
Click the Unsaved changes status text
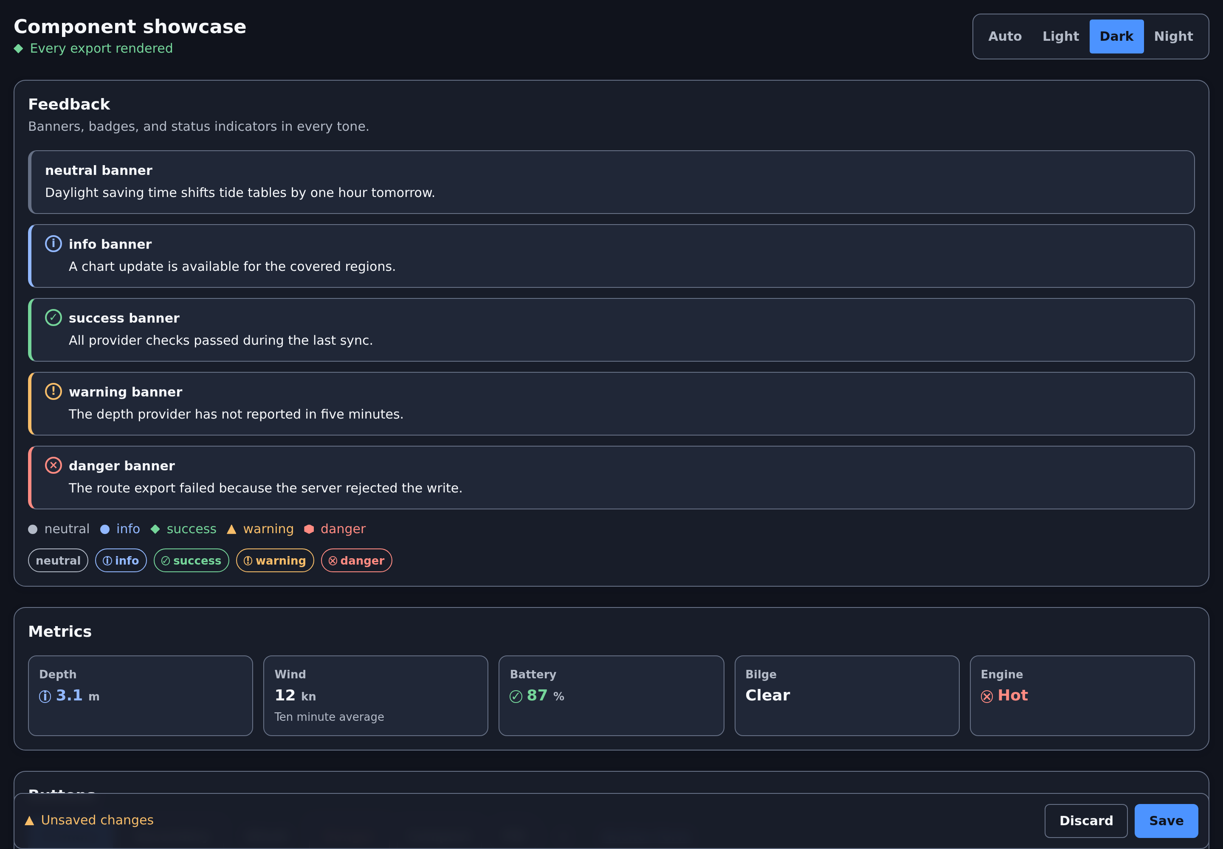97,820
